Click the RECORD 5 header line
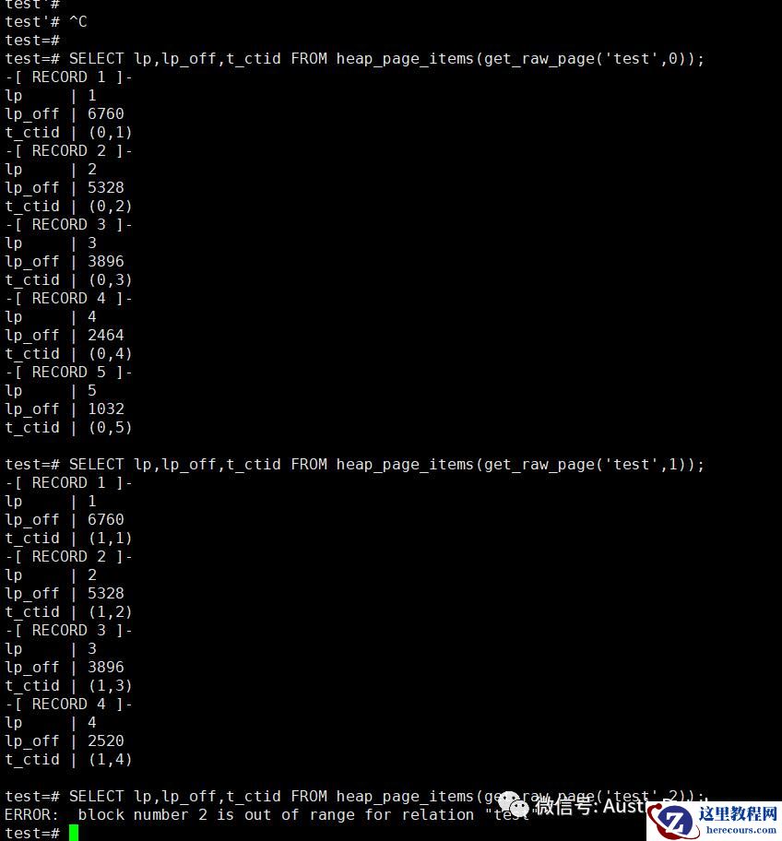The image size is (782, 841). point(68,373)
